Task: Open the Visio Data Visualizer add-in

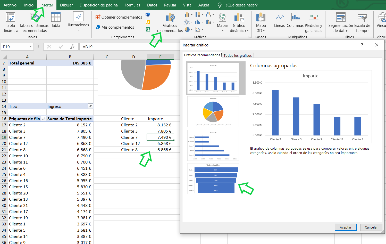Action: pyautogui.click(x=148, y=15)
